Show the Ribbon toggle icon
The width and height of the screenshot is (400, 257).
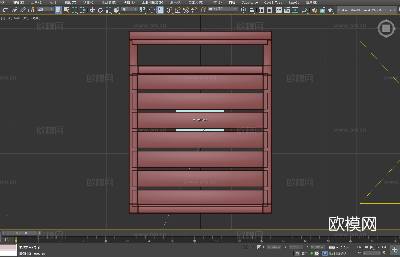(x=279, y=10)
